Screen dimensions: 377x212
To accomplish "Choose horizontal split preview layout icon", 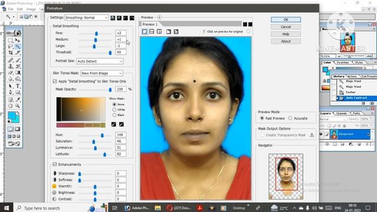I will 152,32.
